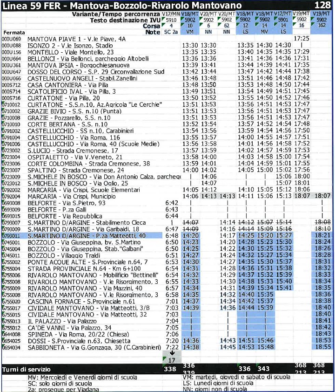The height and width of the screenshot is (392, 335).
Task: Click trip number 162 in Corsa row
Action: 321,27
